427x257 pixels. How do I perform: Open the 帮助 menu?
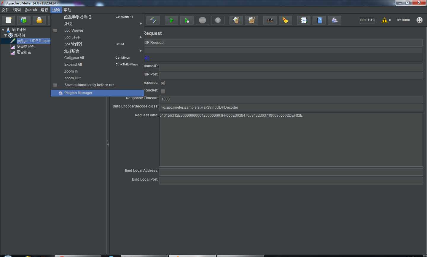pyautogui.click(x=68, y=10)
